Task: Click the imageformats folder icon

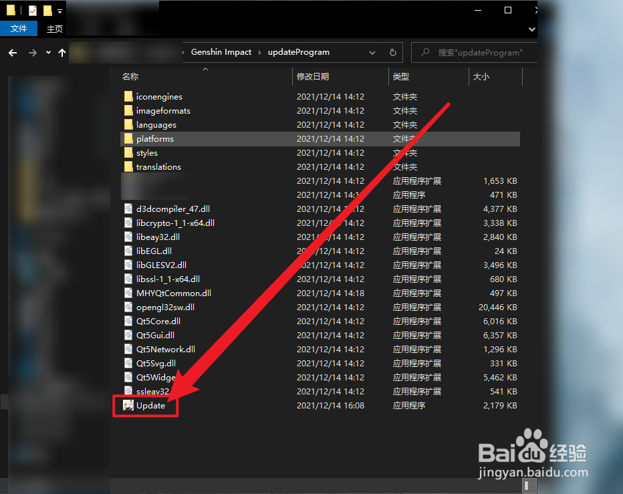Action: 128,110
